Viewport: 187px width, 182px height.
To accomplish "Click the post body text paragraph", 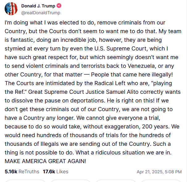I will click(93, 92).
